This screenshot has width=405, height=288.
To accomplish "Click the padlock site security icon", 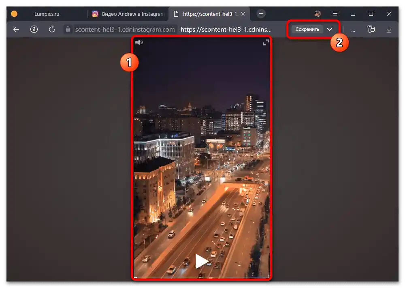I will coord(68,29).
